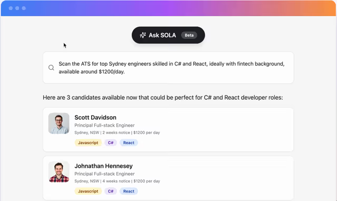The image size is (337, 201).
Task: Click the third window control dot
Action: (x=24, y=8)
